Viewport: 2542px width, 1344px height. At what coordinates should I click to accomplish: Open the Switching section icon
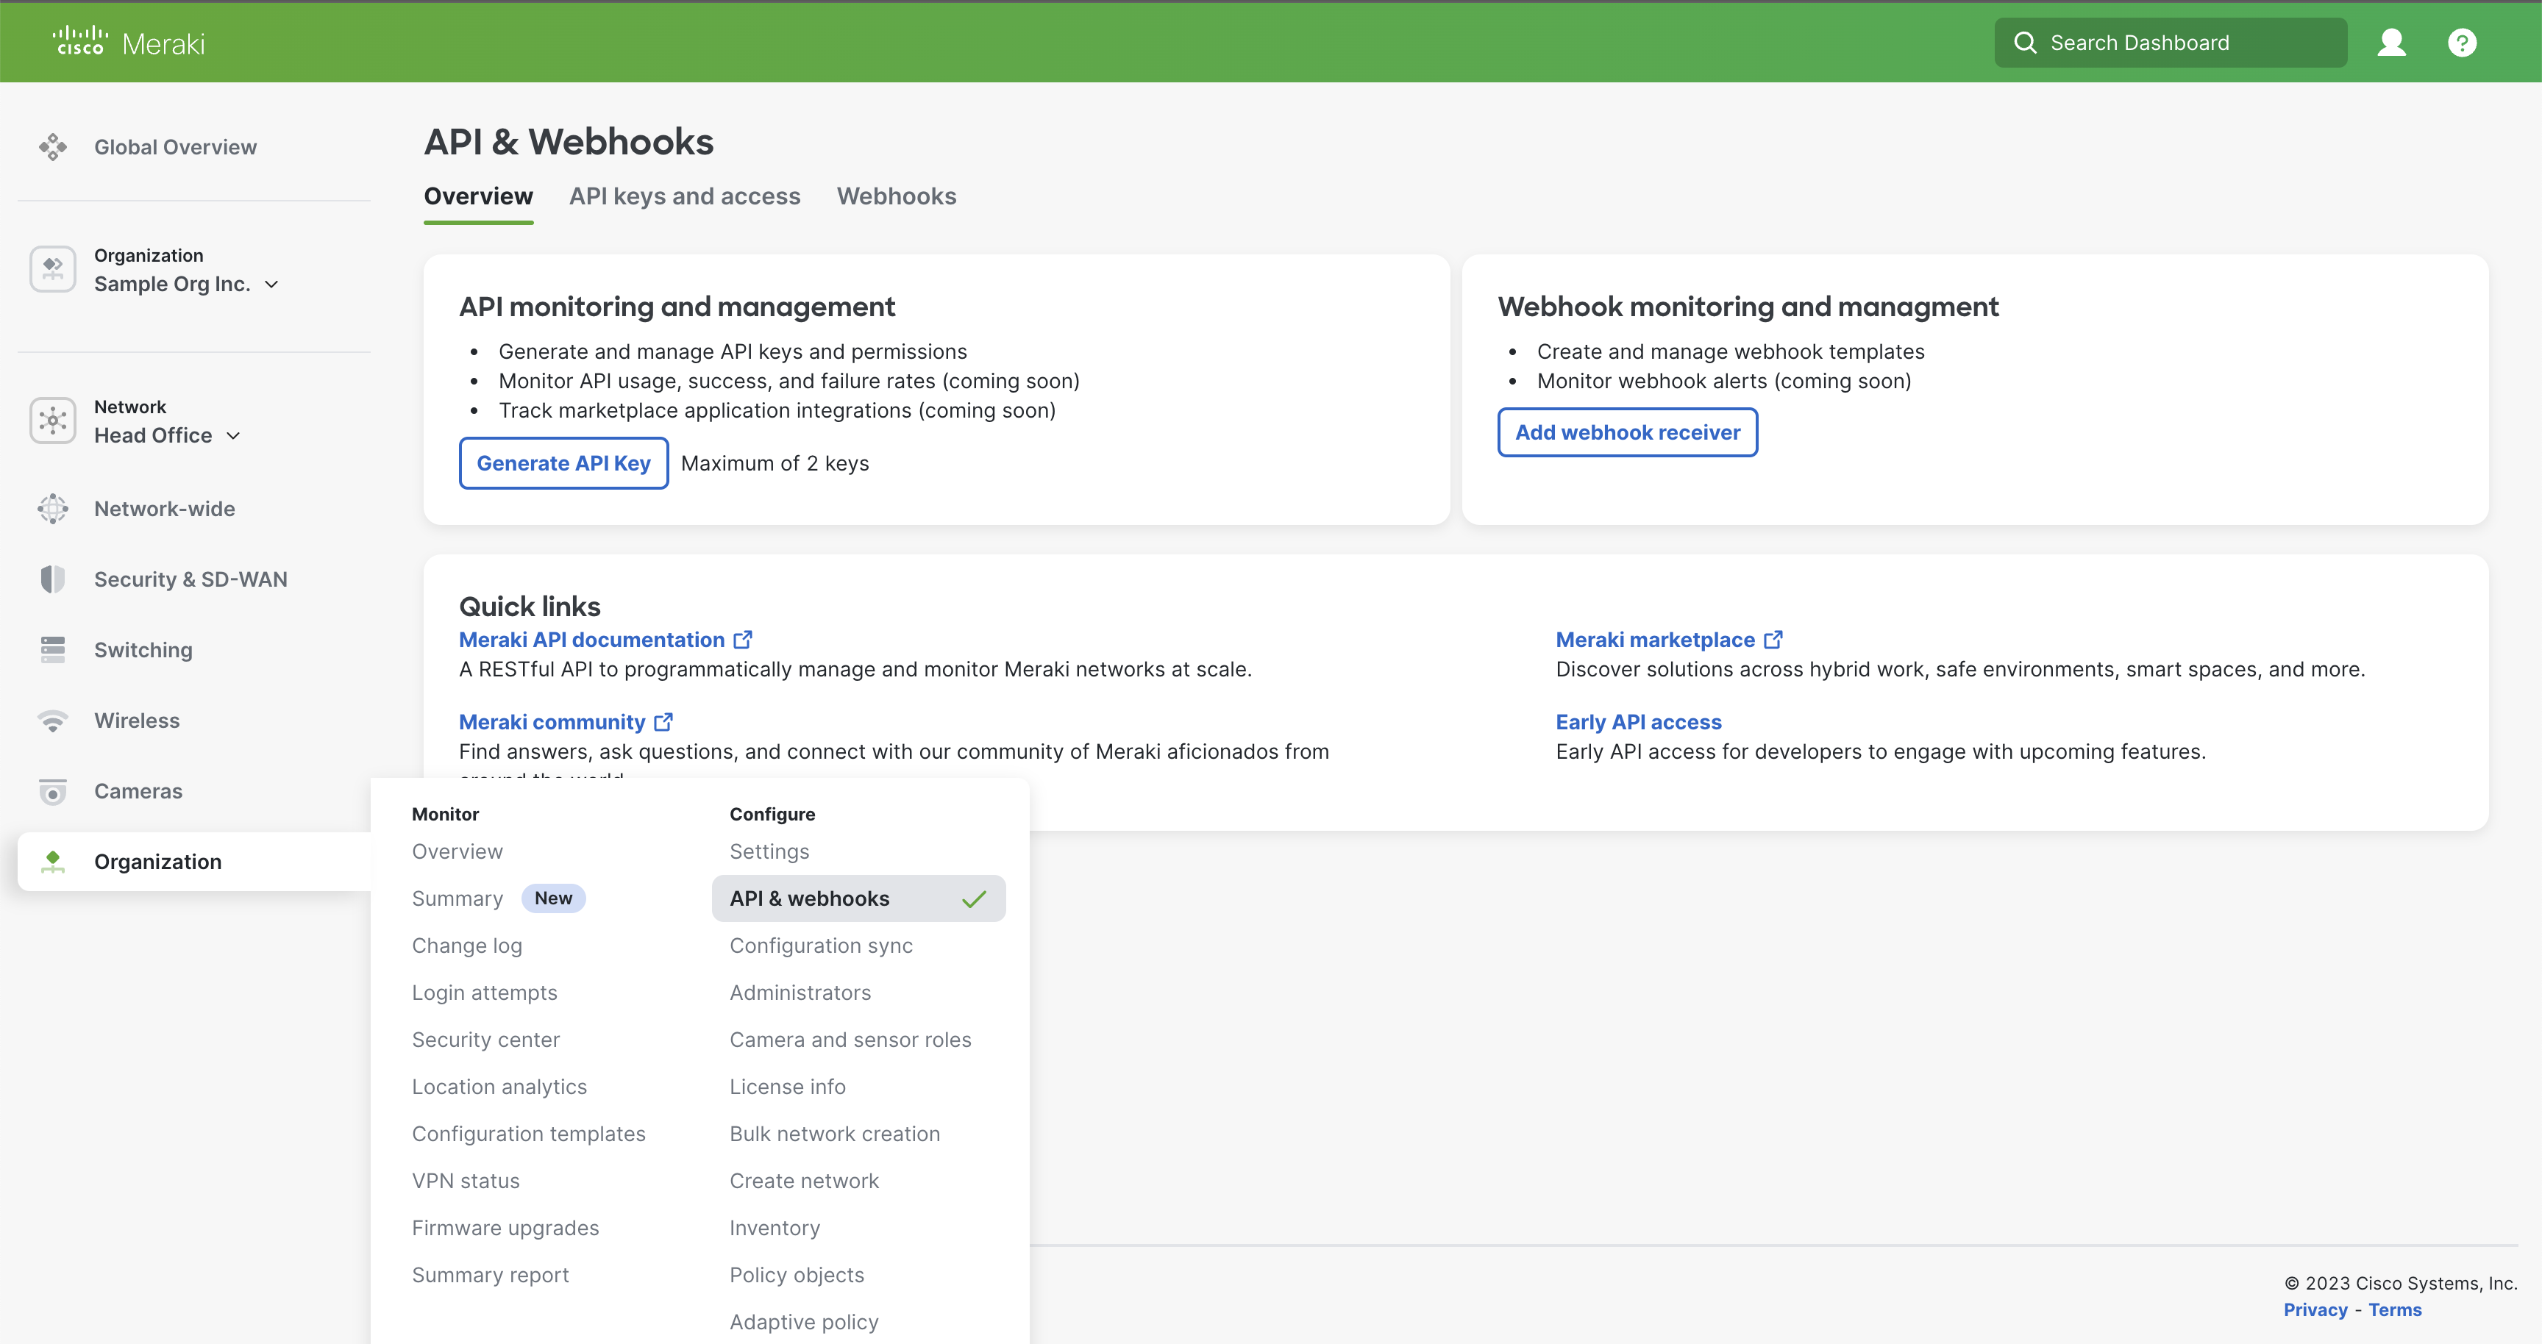coord(53,650)
